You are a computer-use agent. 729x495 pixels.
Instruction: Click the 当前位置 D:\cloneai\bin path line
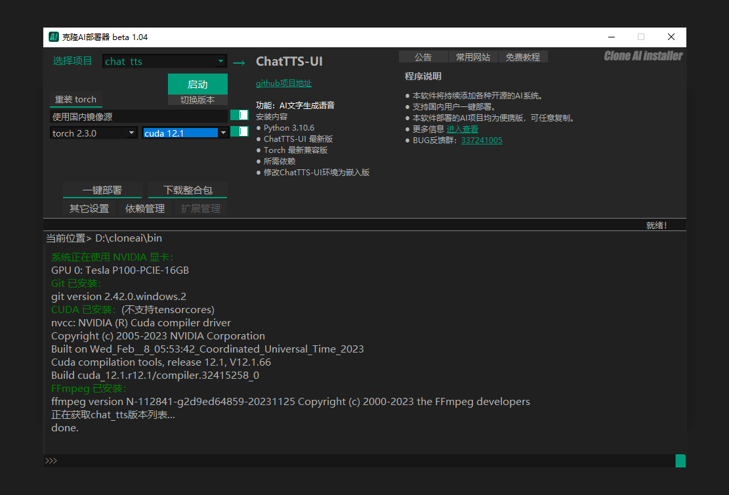point(104,238)
